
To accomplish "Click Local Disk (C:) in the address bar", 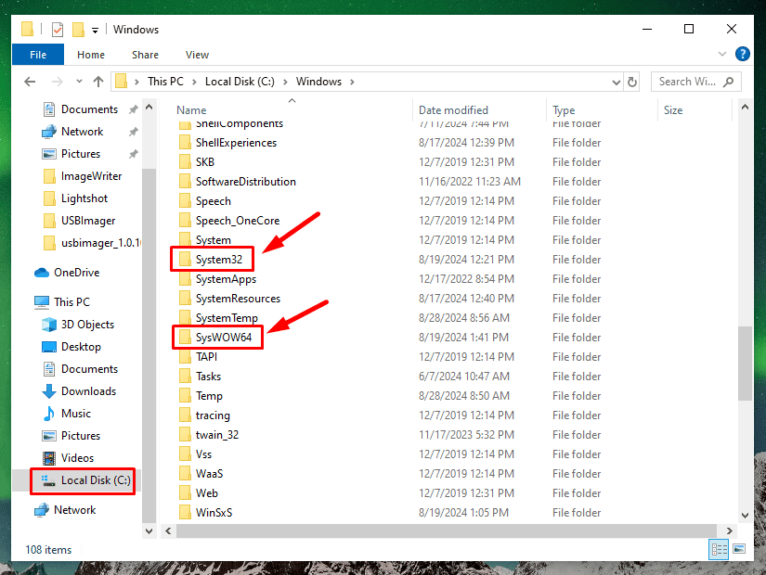I will (240, 82).
